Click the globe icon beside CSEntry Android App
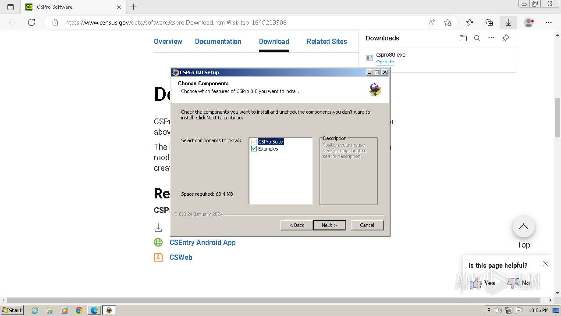561x316 pixels. click(x=158, y=242)
